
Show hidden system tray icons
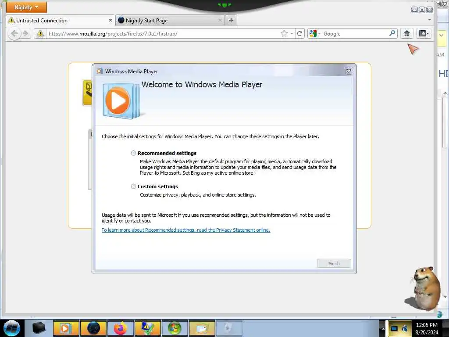pyautogui.click(x=383, y=328)
